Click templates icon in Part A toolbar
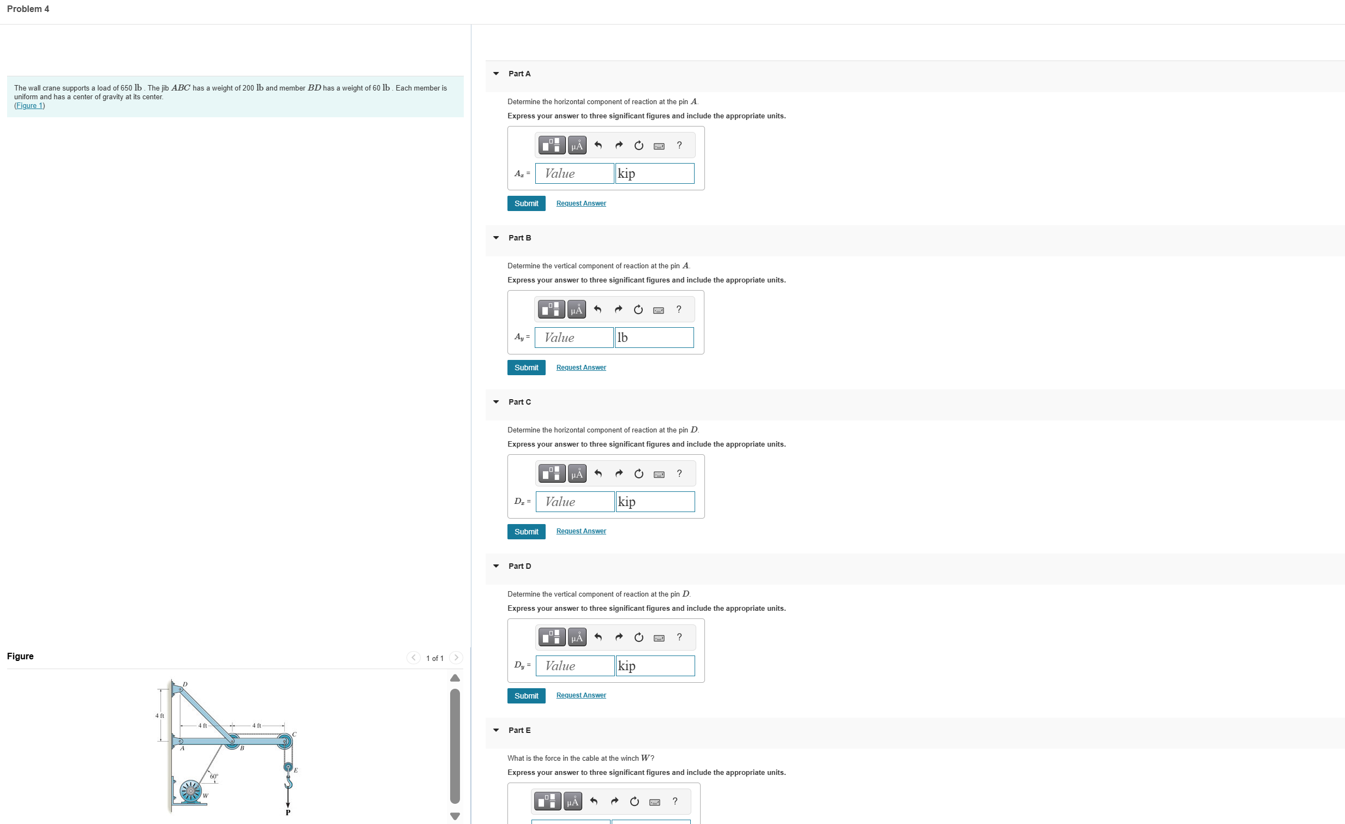Screen dimensions: 1345x824 tap(552, 145)
